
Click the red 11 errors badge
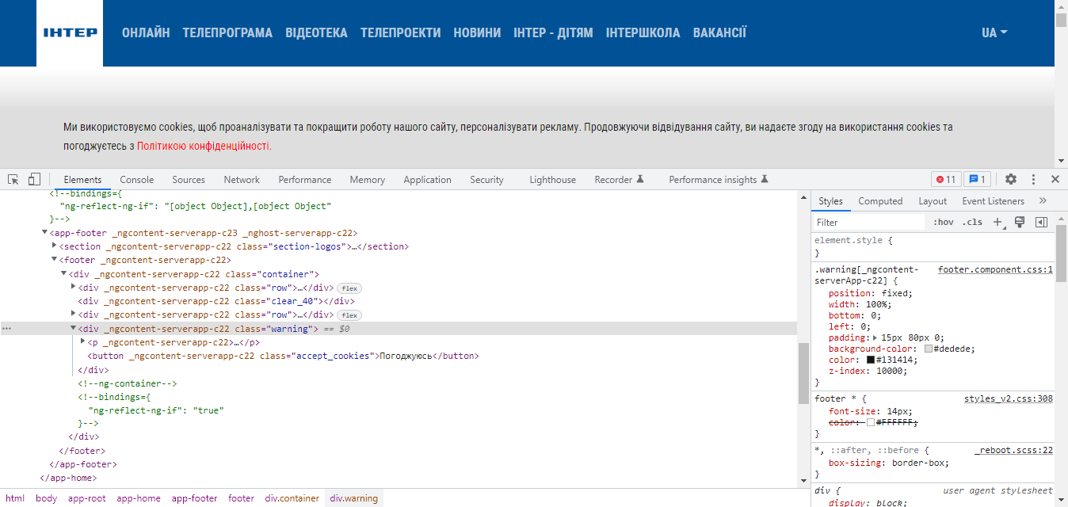click(x=945, y=179)
